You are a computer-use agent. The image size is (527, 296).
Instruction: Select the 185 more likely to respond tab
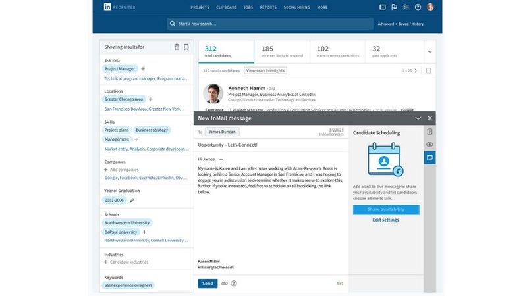pyautogui.click(x=282, y=51)
